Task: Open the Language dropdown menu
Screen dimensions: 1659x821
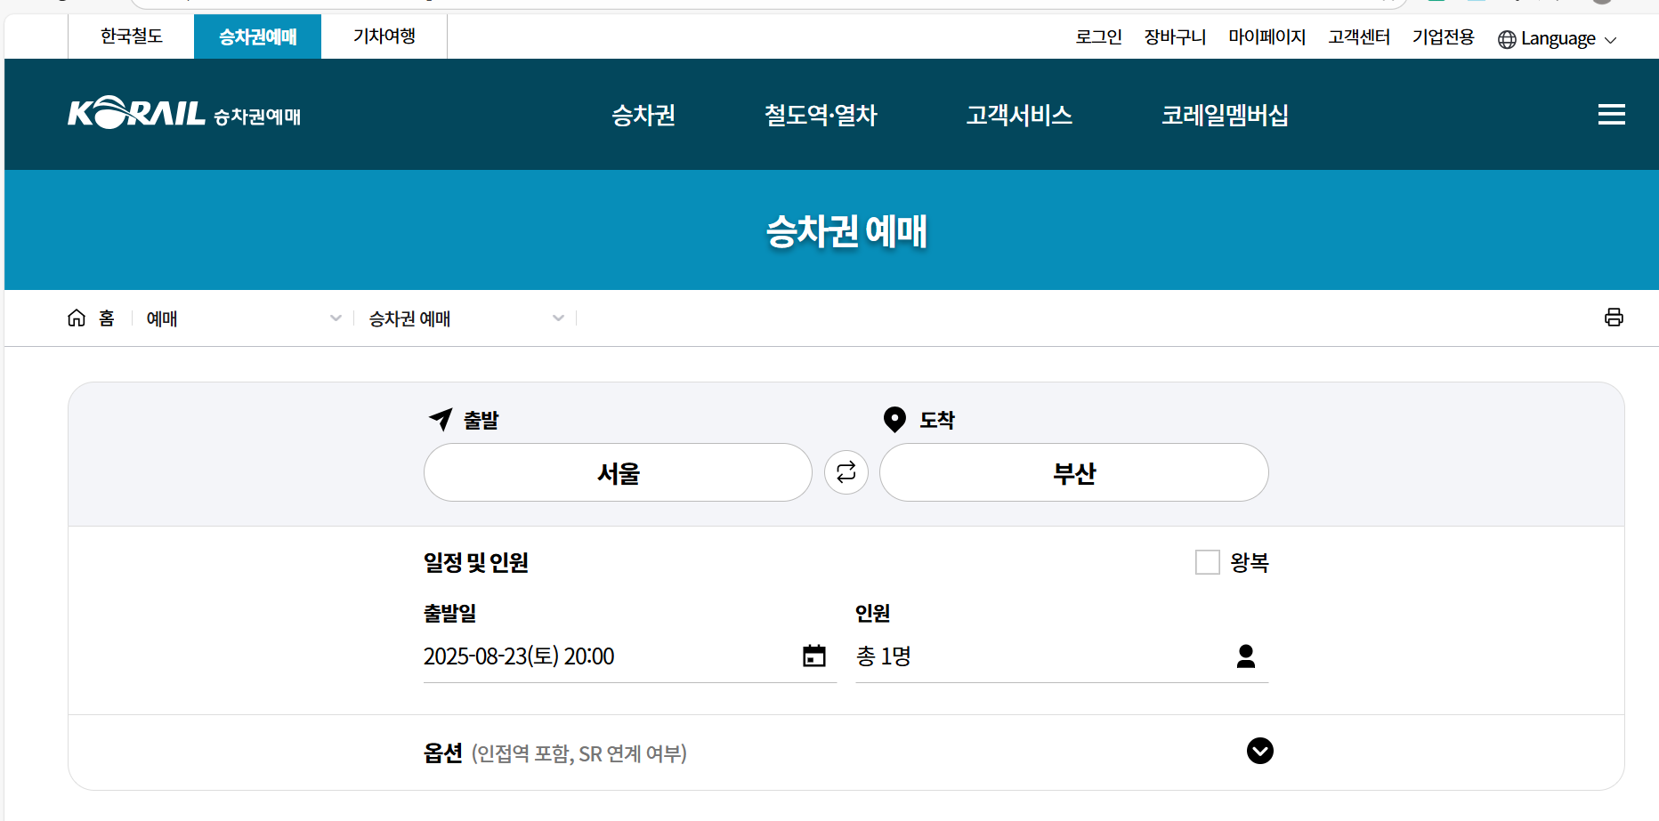Action: (1558, 38)
